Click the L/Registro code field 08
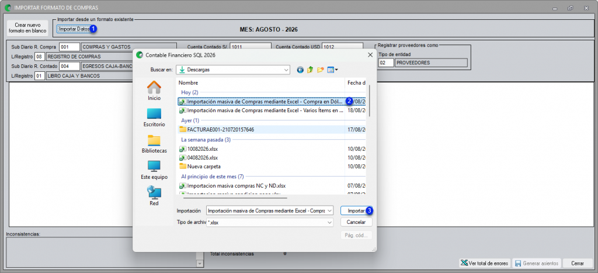 tap(40, 57)
